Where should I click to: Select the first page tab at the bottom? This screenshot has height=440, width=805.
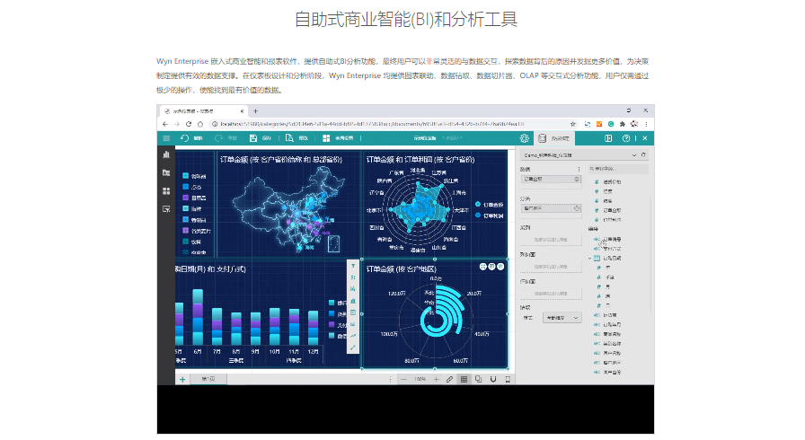click(x=208, y=379)
